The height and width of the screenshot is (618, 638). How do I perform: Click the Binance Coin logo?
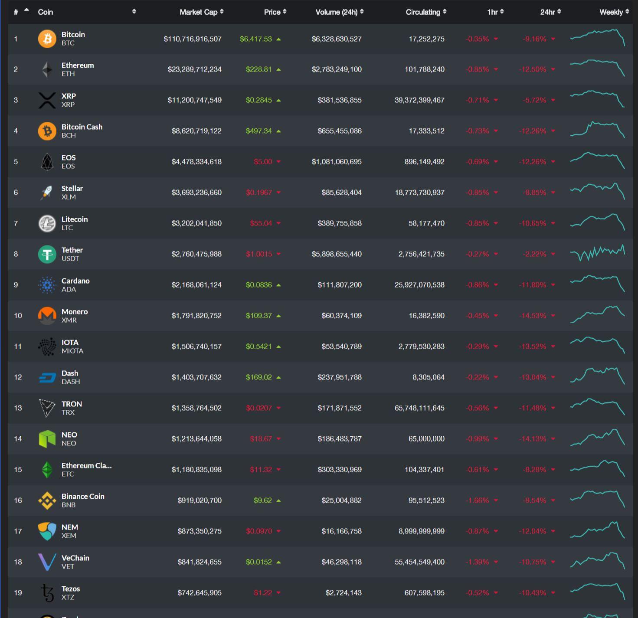(47, 500)
